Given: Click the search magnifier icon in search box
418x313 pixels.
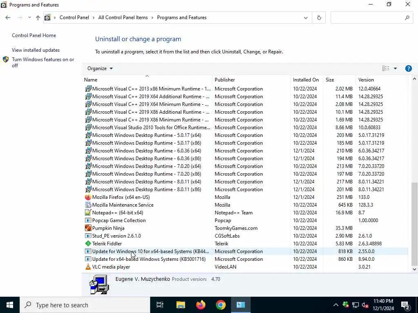Looking at the screenshot, I should click(x=407, y=18).
